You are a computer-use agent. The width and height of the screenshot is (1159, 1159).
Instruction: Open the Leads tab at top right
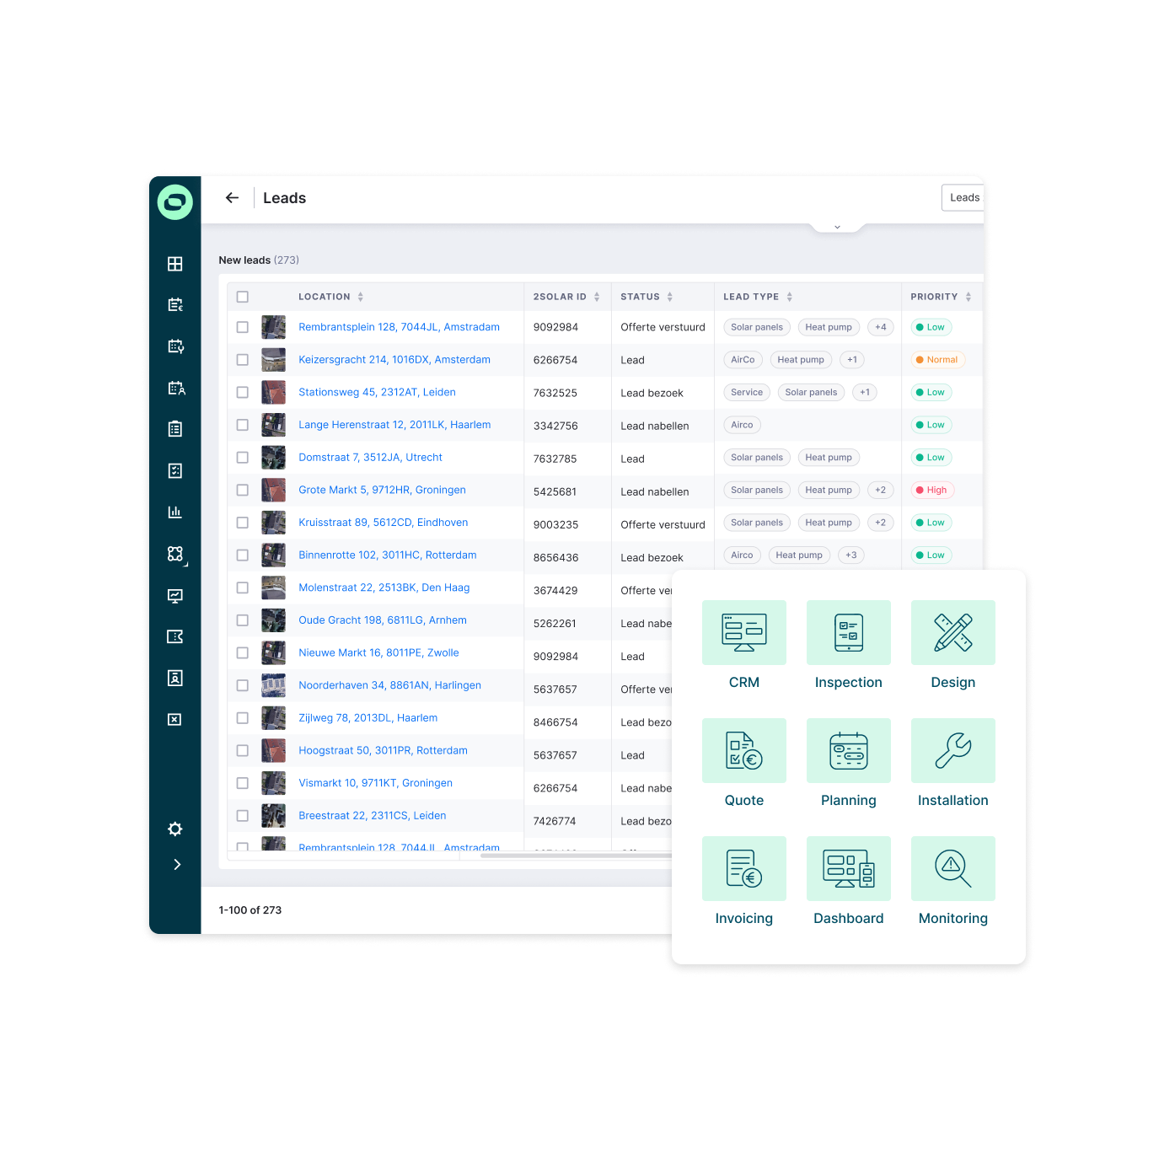pos(963,197)
